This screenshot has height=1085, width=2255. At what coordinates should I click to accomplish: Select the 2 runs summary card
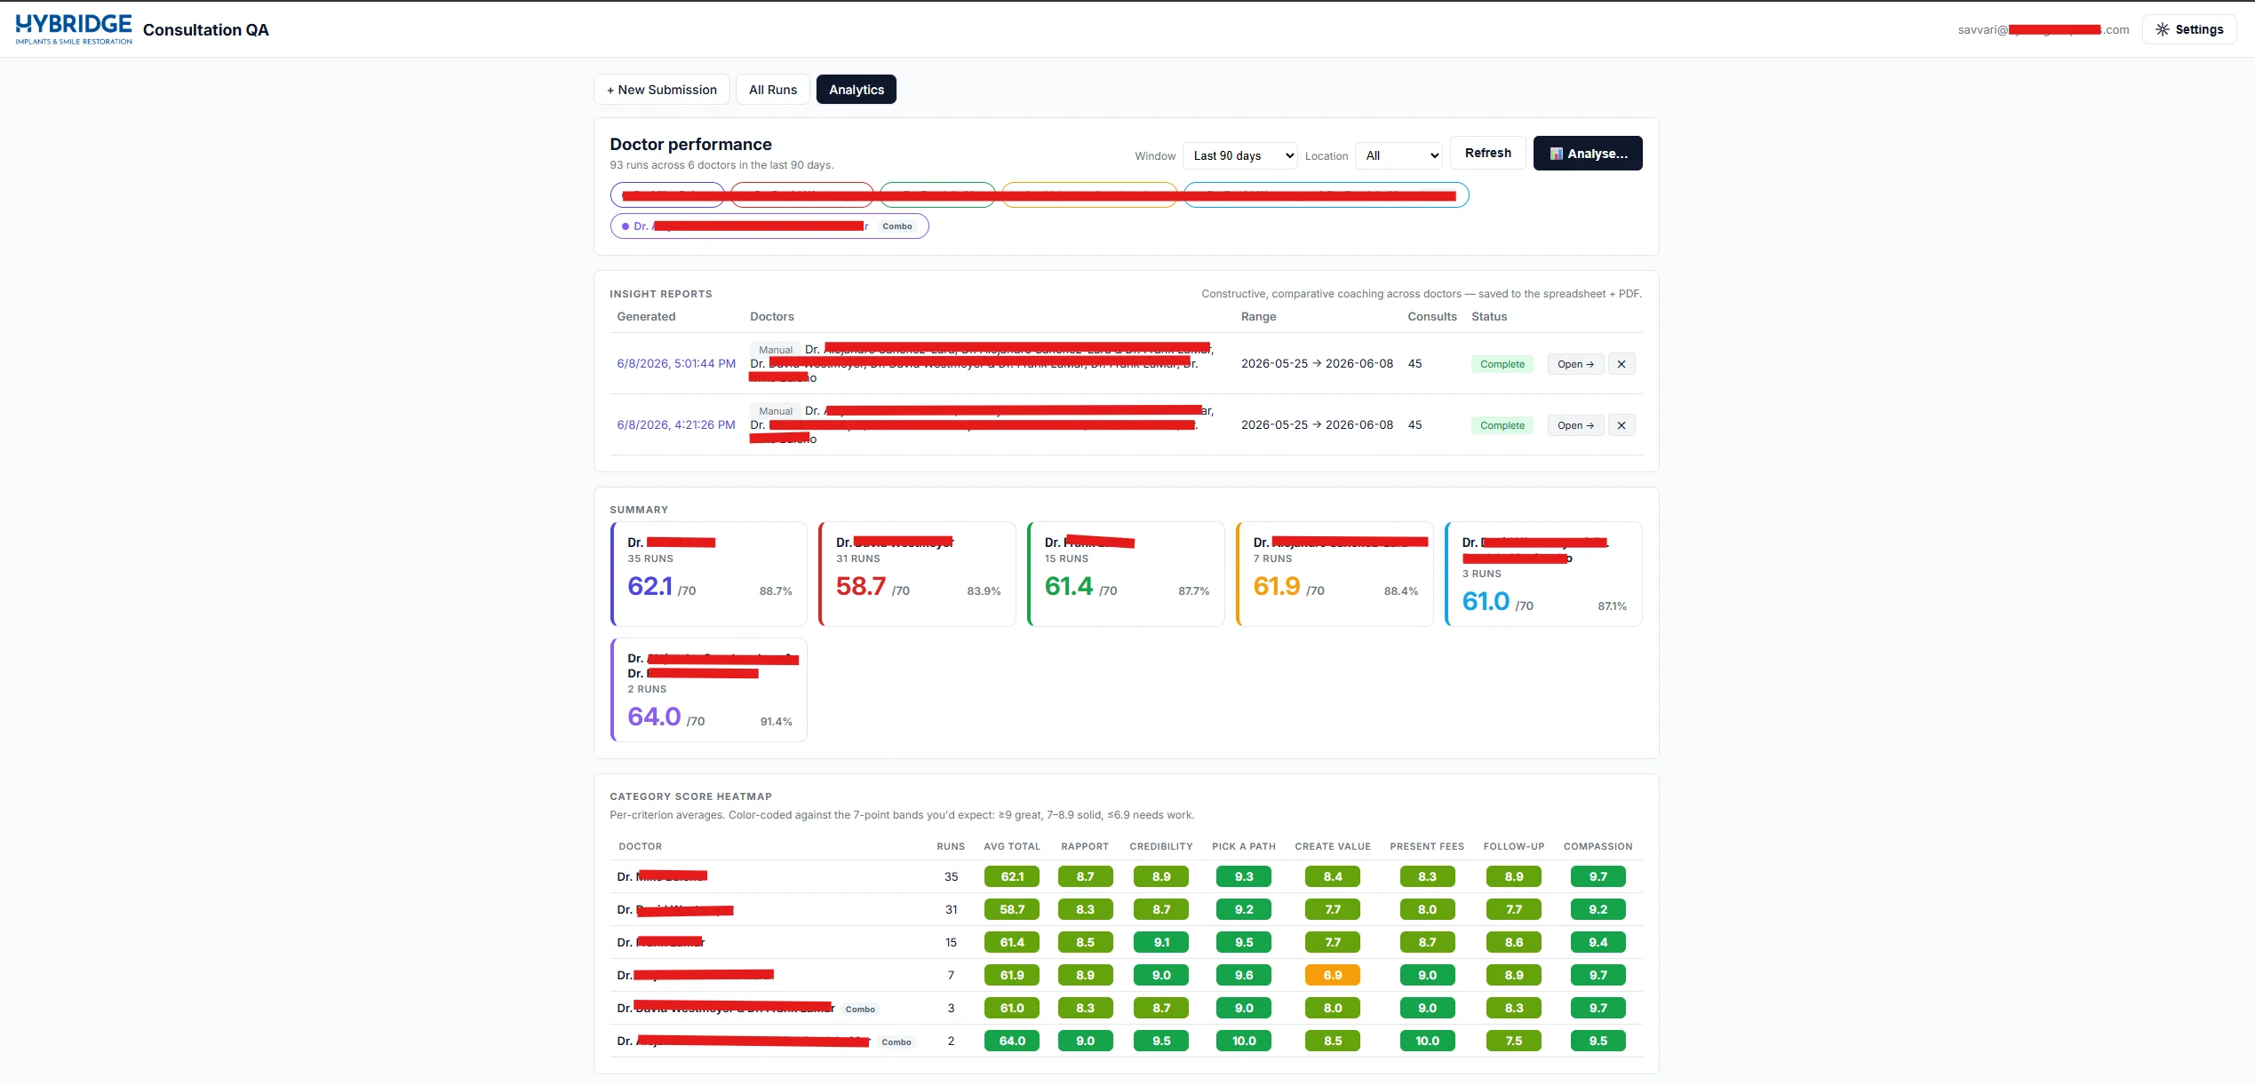(709, 690)
